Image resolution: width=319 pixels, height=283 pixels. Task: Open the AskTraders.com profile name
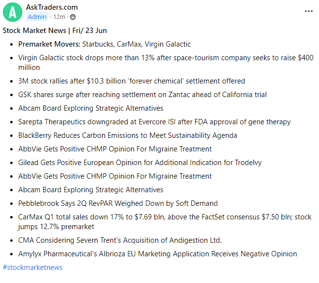coord(51,7)
